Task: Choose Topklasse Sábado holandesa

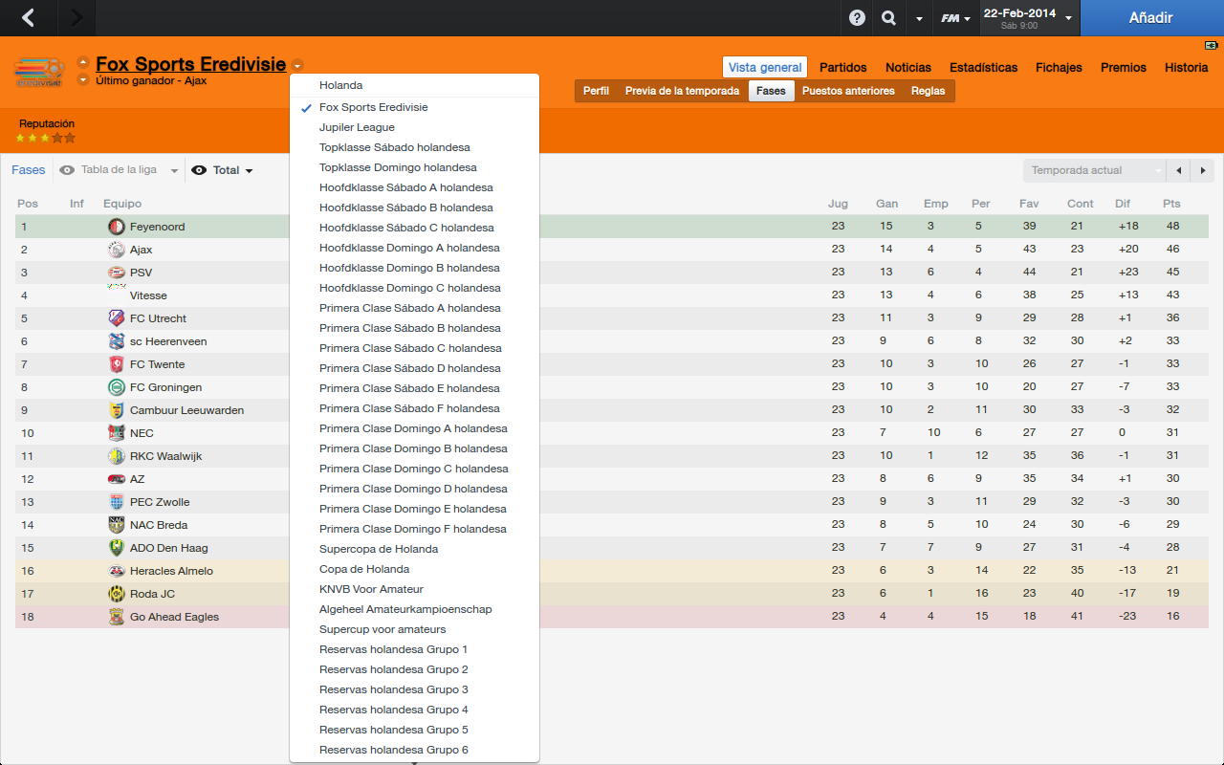Action: (414, 147)
